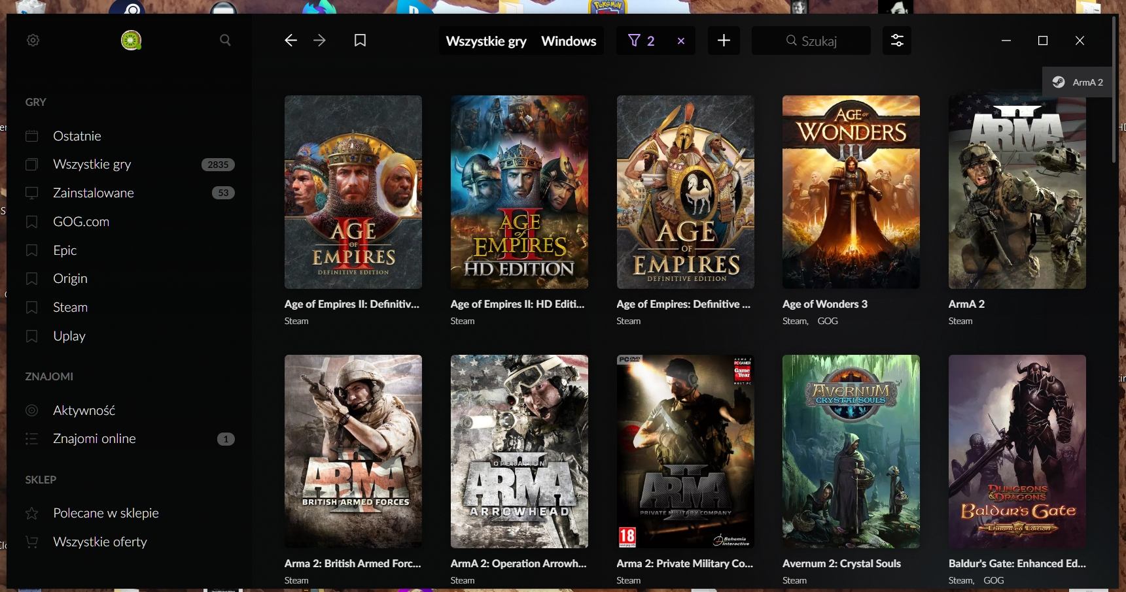Click the 2835 games count badge
The image size is (1126, 592).
click(218, 165)
